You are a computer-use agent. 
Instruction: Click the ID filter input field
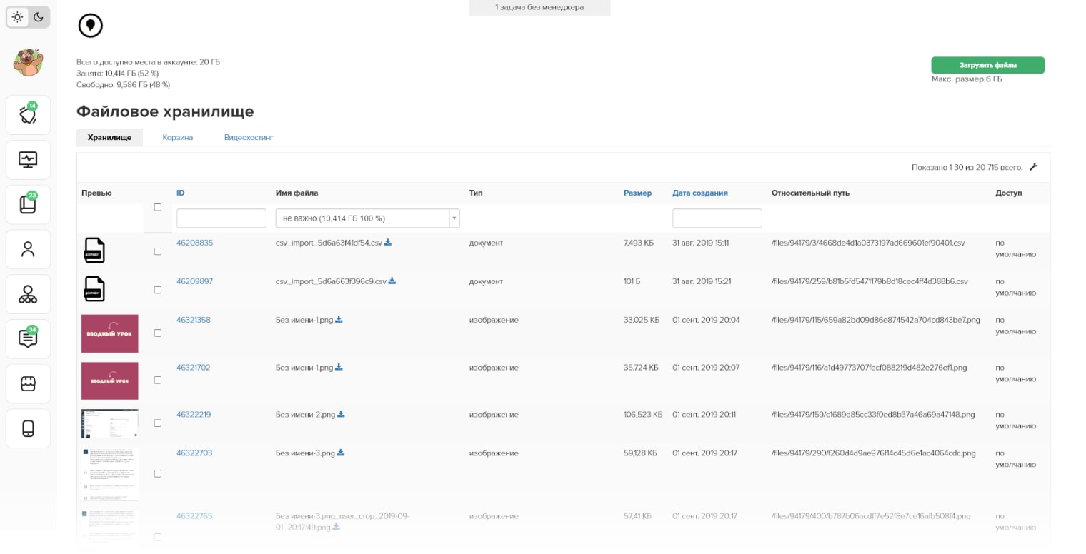[221, 218]
